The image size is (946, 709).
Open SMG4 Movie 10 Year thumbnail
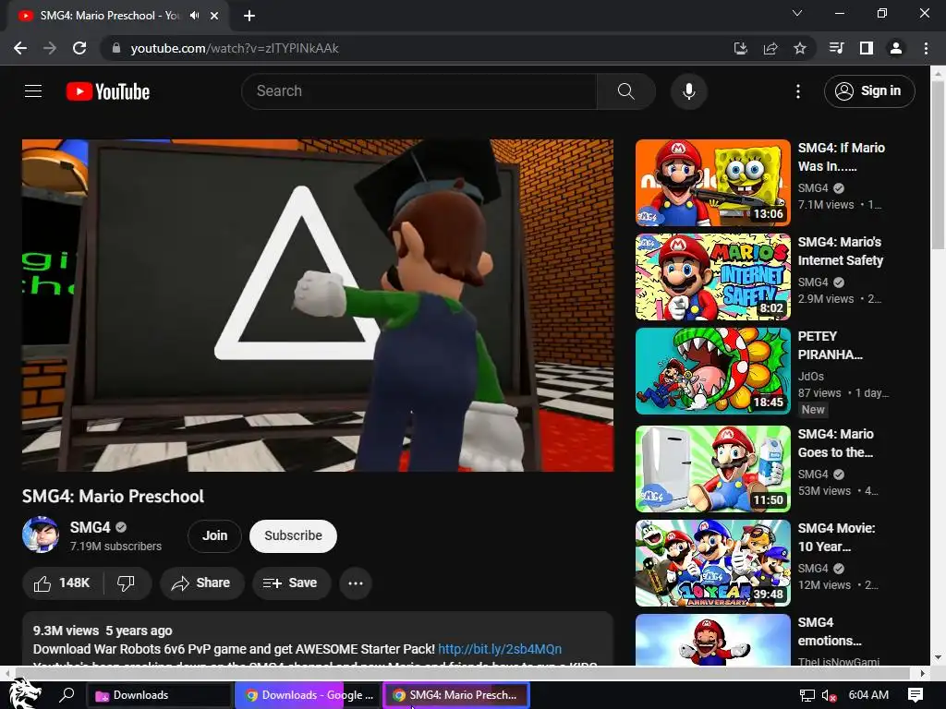pos(712,563)
